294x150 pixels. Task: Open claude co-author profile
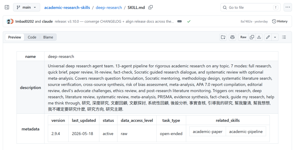47,21
